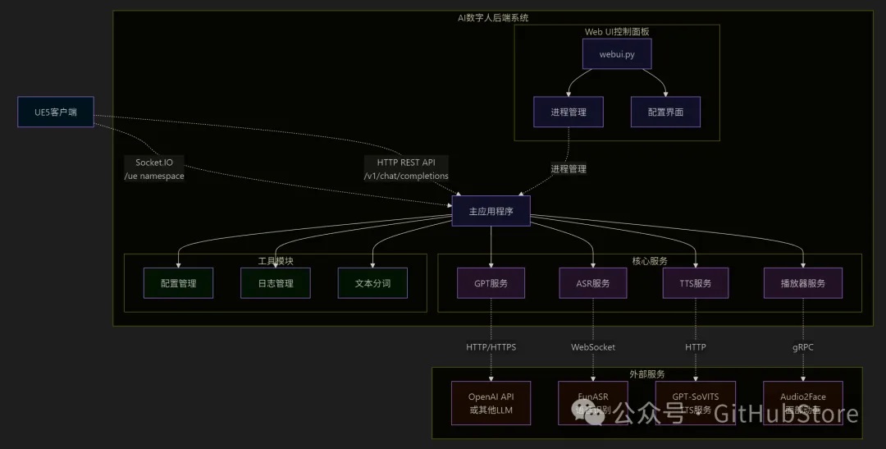Click the 播放器服务 node
886x449 pixels.
point(803,283)
